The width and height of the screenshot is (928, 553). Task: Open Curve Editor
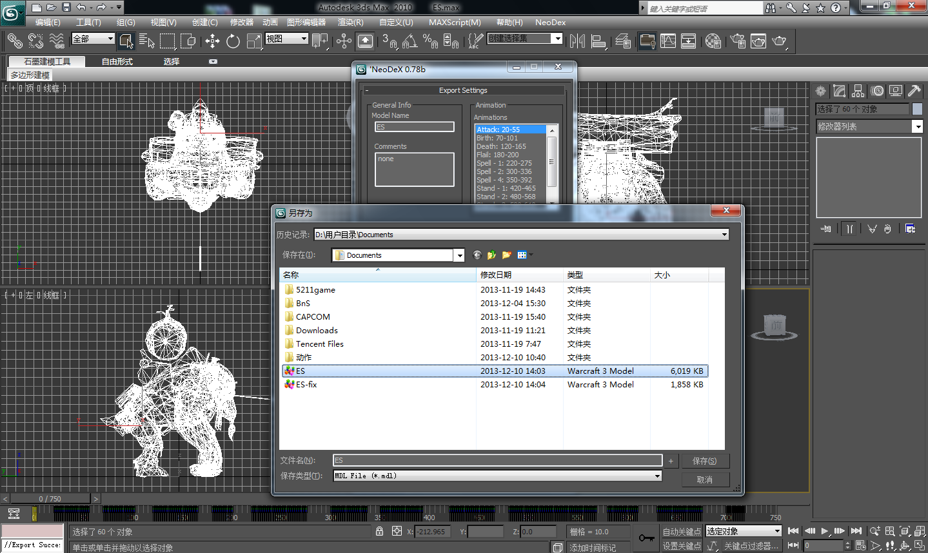click(668, 41)
